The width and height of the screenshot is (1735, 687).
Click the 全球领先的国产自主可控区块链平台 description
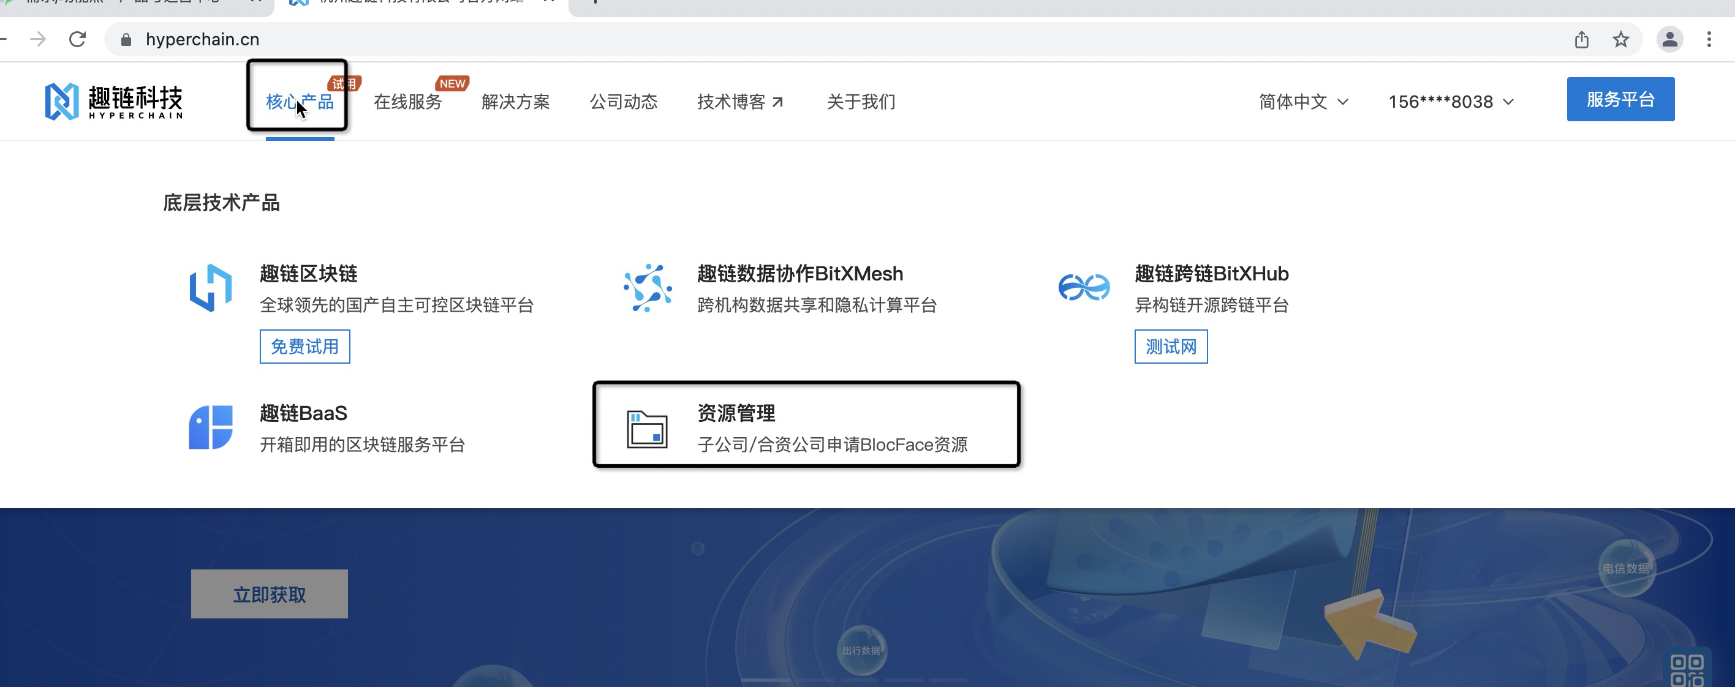[x=397, y=306]
